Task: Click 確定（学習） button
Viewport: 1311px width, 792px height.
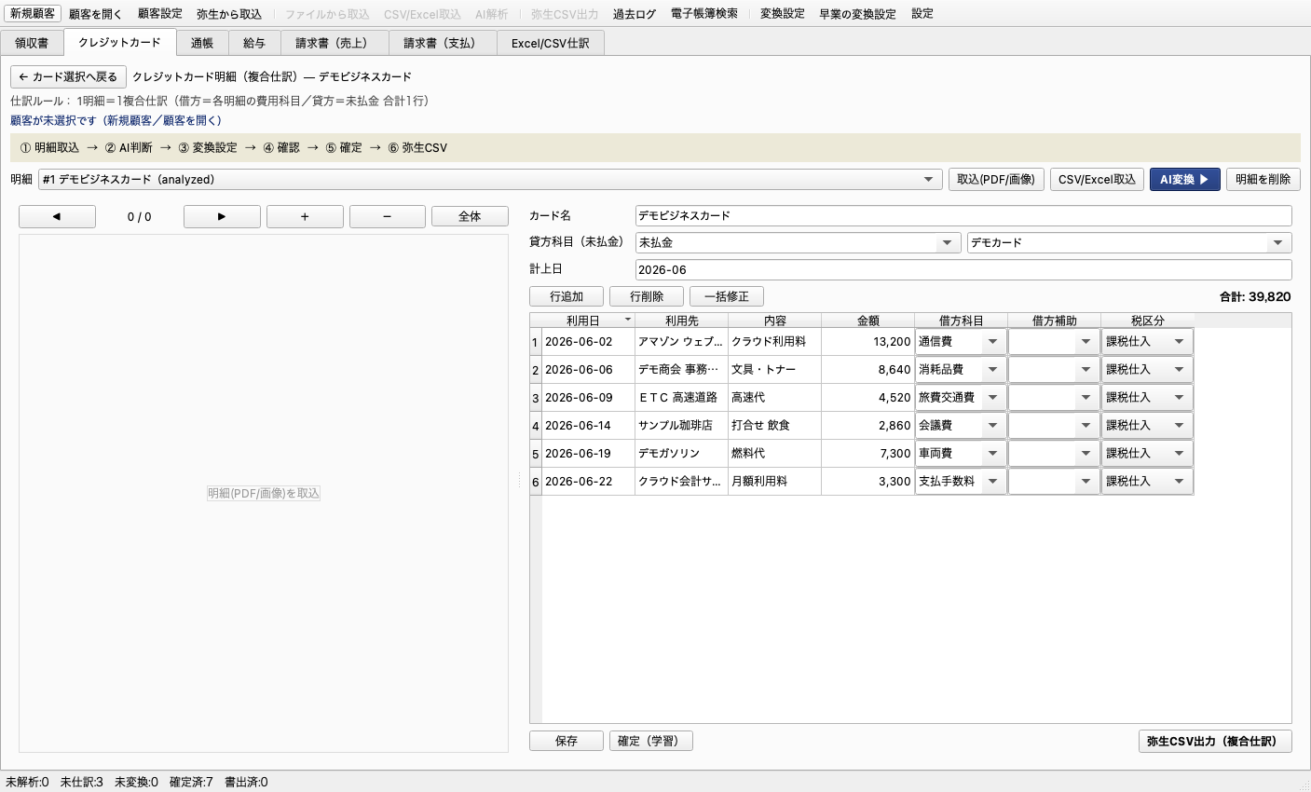Action: click(651, 741)
